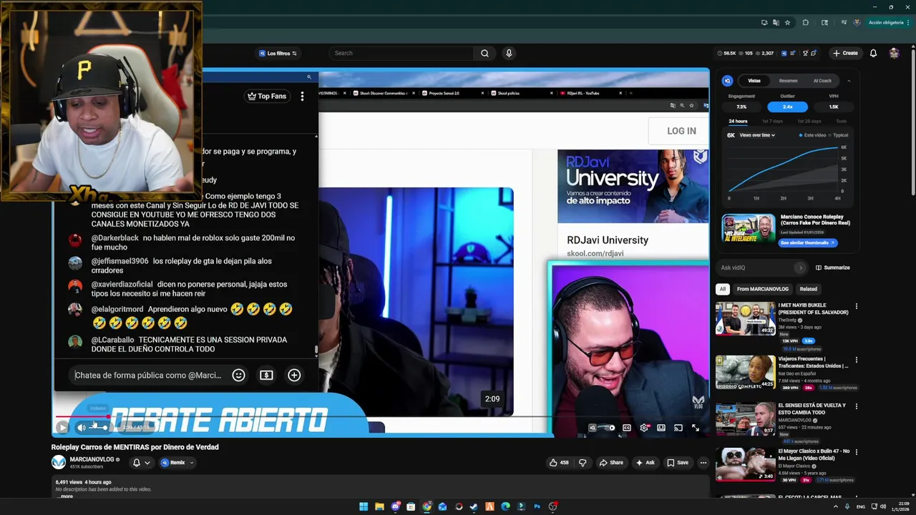Image resolution: width=916 pixels, height=515 pixels.
Task: Open the player settings gear
Action: click(644, 428)
